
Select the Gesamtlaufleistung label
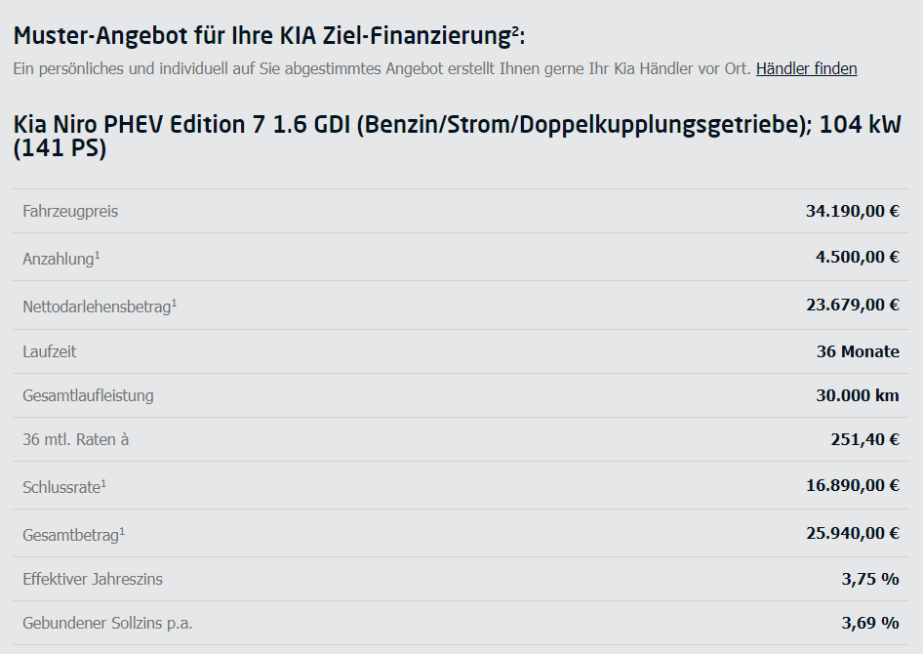click(x=88, y=395)
